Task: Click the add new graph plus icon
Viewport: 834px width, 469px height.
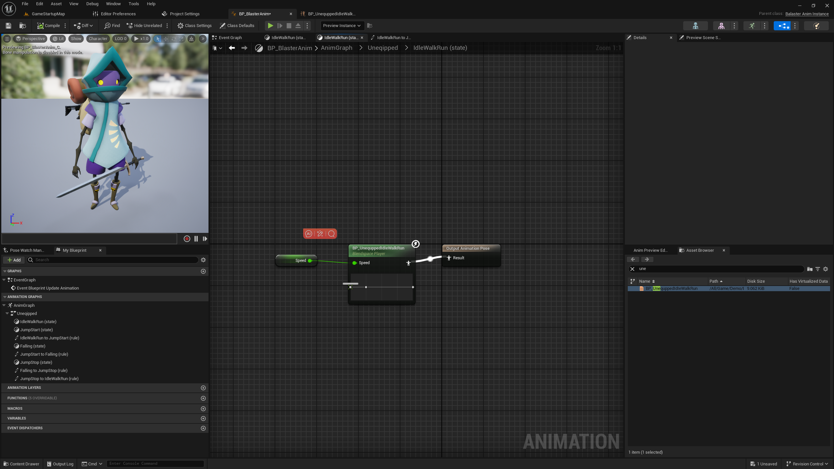Action: (x=203, y=271)
